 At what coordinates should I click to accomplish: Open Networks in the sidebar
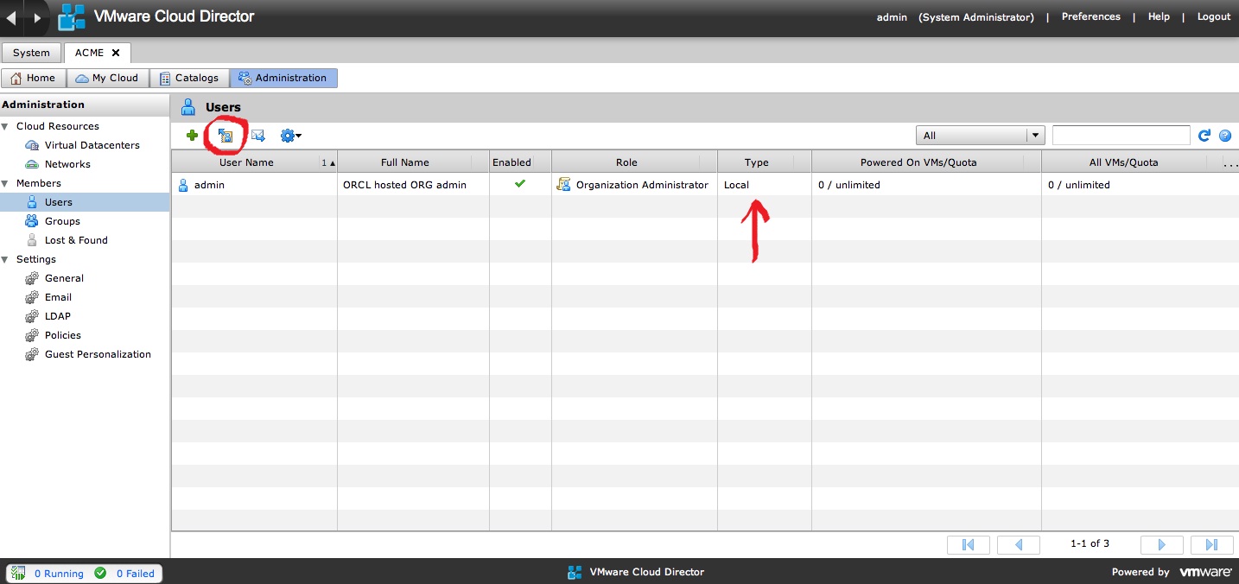67,164
